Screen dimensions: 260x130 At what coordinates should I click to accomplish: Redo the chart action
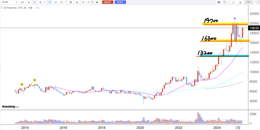pos(92,2)
